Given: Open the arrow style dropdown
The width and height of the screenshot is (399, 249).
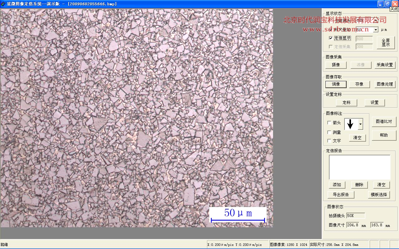Looking at the screenshot, I should [x=361, y=124].
